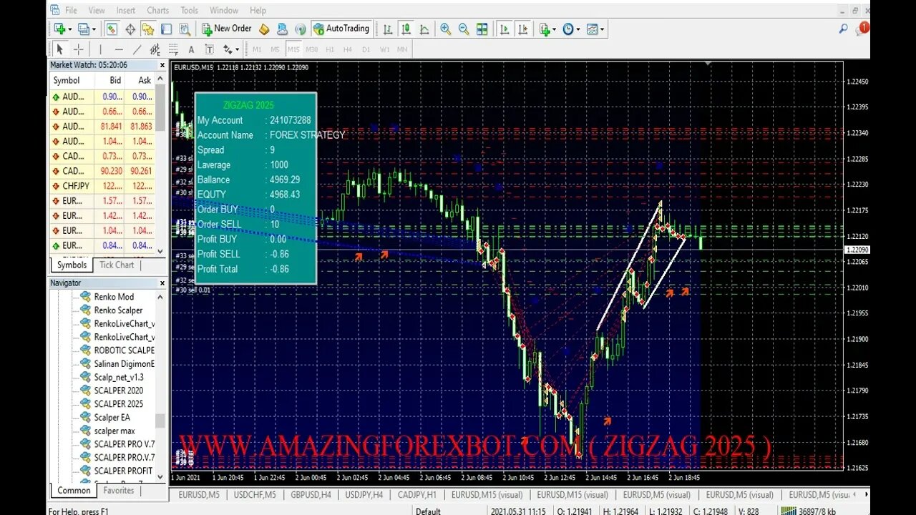Select the H1 timeframe
The image size is (916, 515).
click(x=330, y=49)
